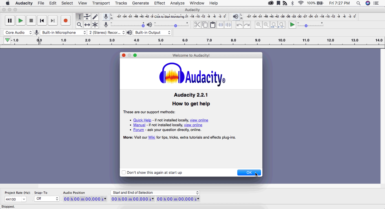Viewport: 385px width, 209px height.
Task: Choose the Zoom magnifier tool
Action: (79, 25)
